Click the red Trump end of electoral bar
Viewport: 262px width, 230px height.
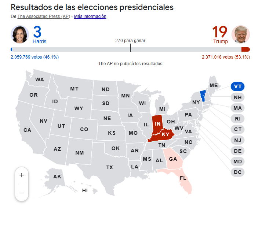[245, 49]
